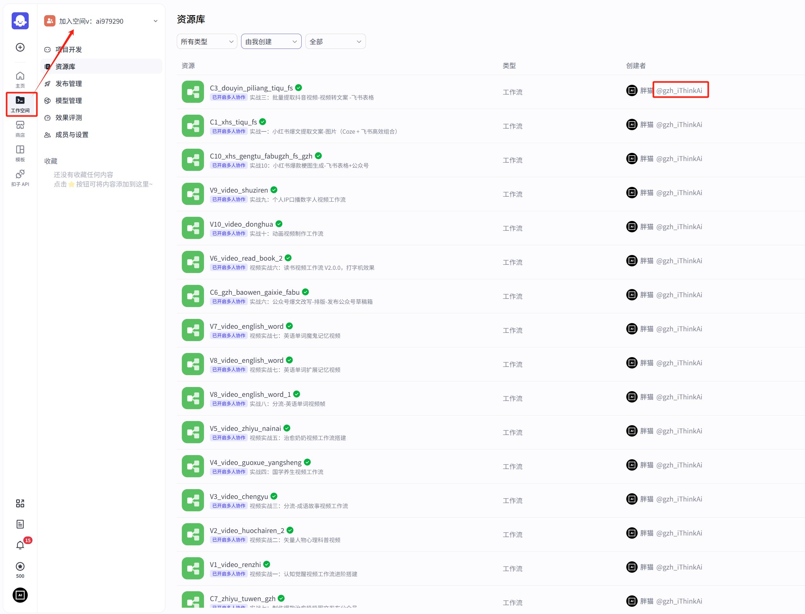
Task: Open the 全部 status filter dropdown
Action: pyautogui.click(x=335, y=41)
